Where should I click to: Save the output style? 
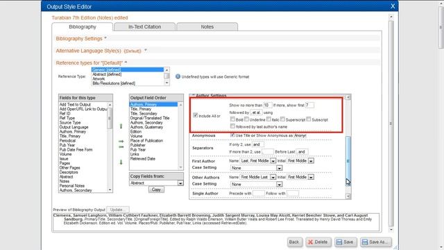(345, 242)
